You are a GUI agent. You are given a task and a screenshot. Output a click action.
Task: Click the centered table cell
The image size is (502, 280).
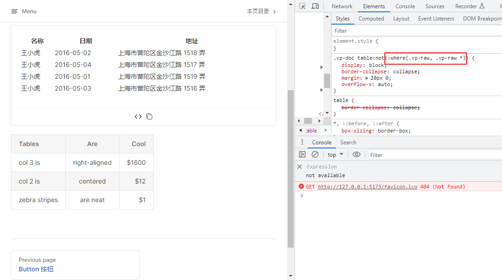[92, 181]
